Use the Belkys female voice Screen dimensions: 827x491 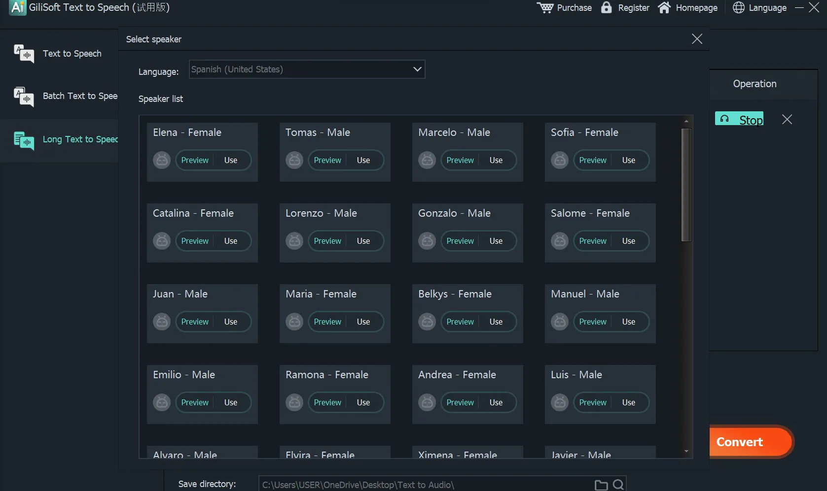pyautogui.click(x=496, y=322)
